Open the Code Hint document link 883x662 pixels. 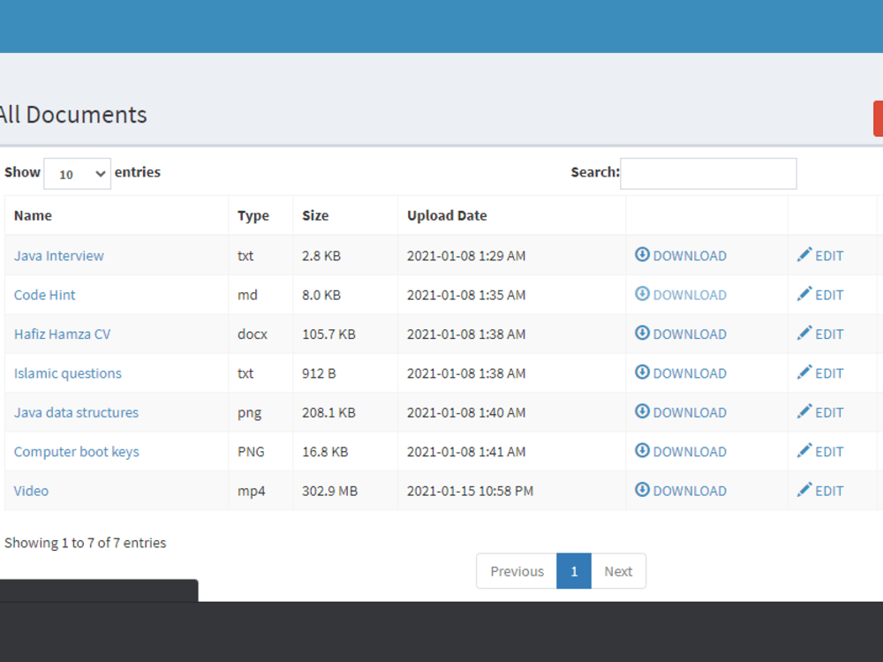44,295
